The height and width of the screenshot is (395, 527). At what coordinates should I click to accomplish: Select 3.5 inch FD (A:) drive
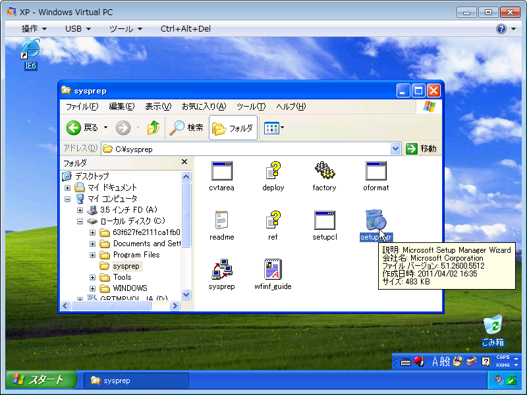[x=128, y=210]
